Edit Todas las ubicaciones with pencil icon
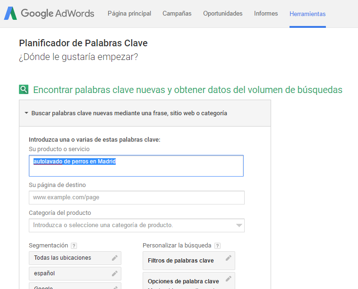358x289 pixels. click(115, 258)
